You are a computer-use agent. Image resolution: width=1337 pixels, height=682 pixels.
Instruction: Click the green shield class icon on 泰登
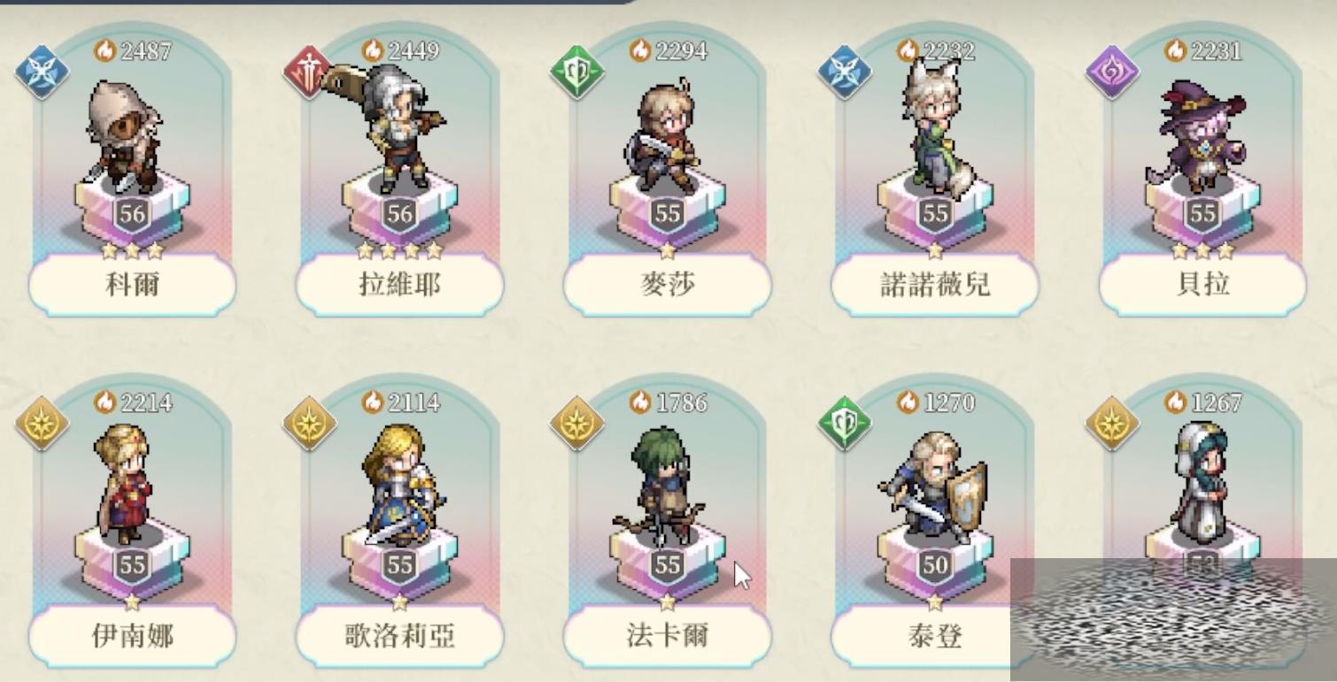(x=844, y=424)
